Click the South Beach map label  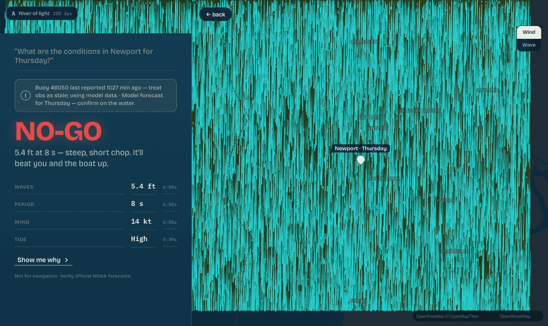coord(385,179)
